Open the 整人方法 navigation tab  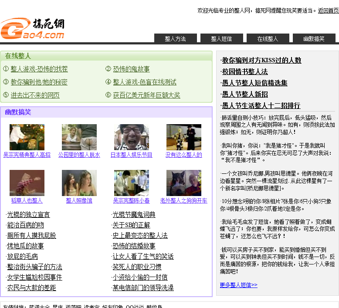pos(175,38)
